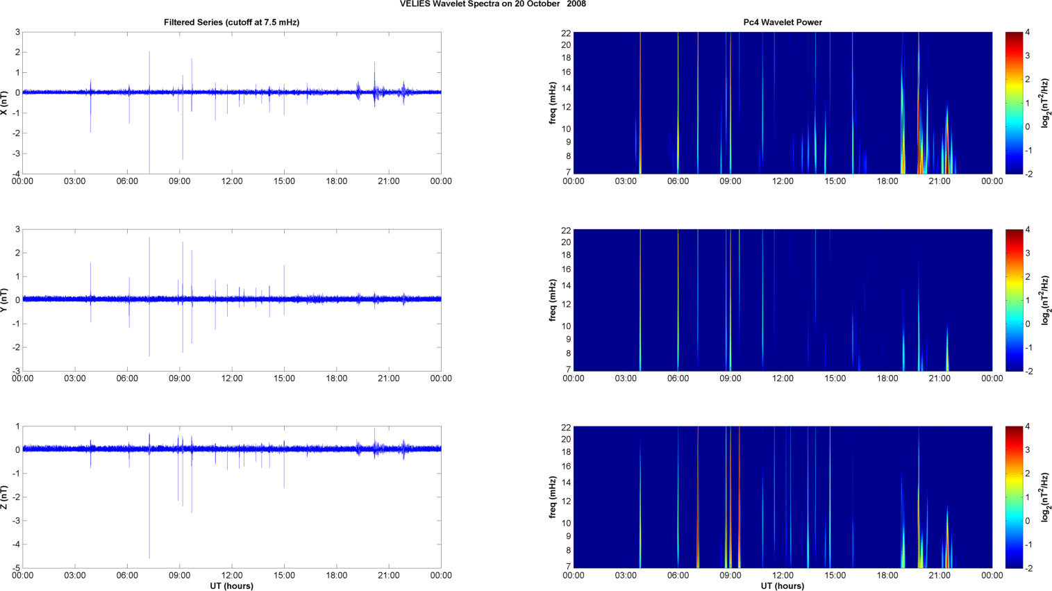This screenshot has height=591, width=1052.
Task: Click the top wavelet power spectrogram
Action: point(782,103)
